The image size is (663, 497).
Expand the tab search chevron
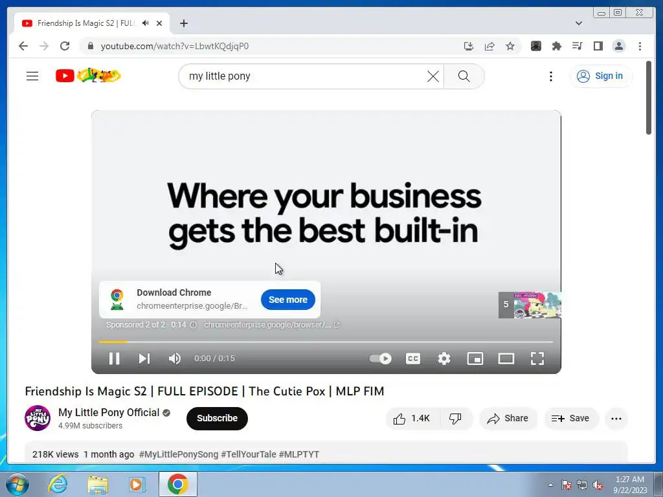578,23
